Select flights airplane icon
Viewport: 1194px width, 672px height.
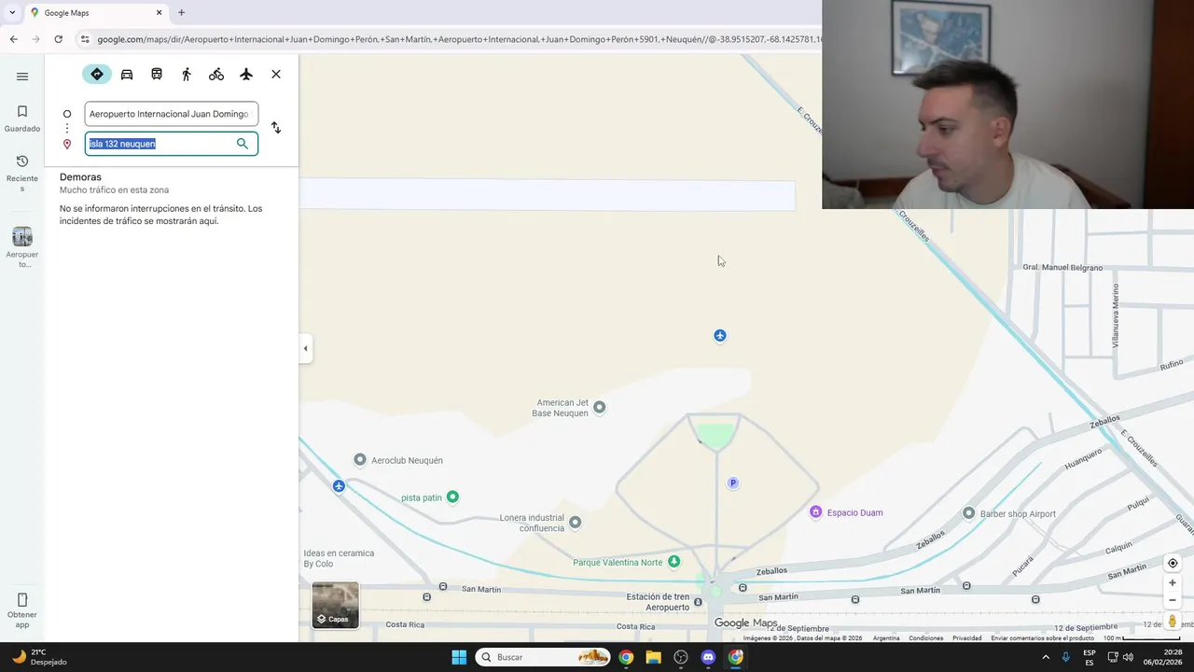(x=246, y=74)
